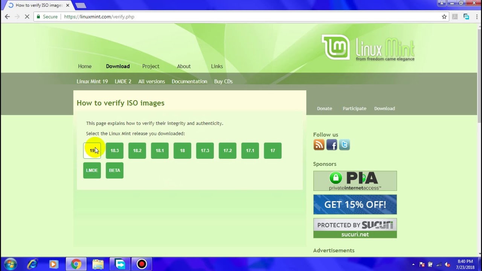482x271 pixels.
Task: Close the How to verify ISO tab
Action: [68, 5]
